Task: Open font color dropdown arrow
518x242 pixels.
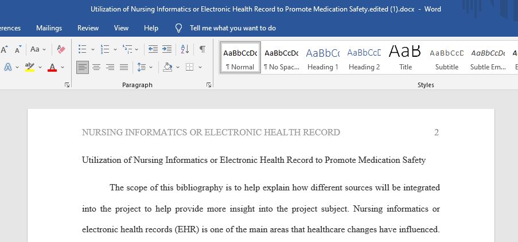Action: pyautogui.click(x=63, y=67)
